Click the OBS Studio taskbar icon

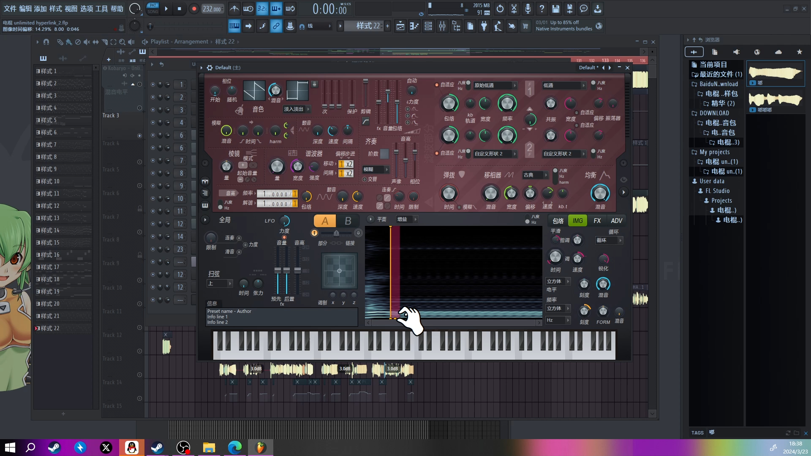(x=183, y=447)
